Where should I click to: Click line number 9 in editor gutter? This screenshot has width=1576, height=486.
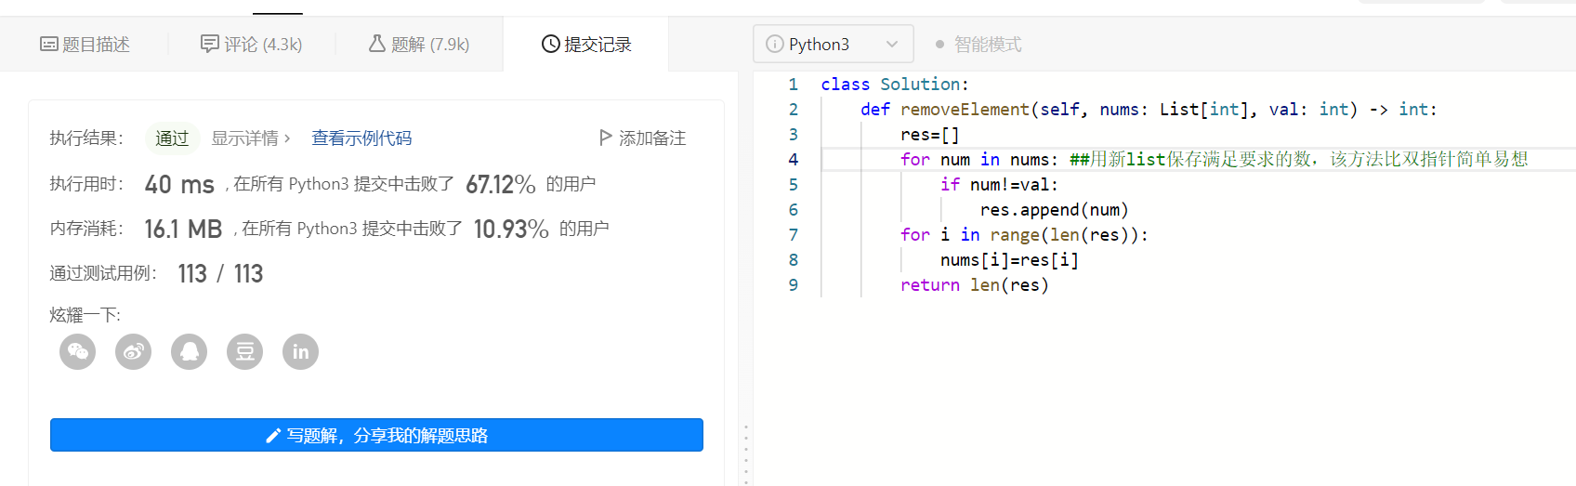[793, 285]
